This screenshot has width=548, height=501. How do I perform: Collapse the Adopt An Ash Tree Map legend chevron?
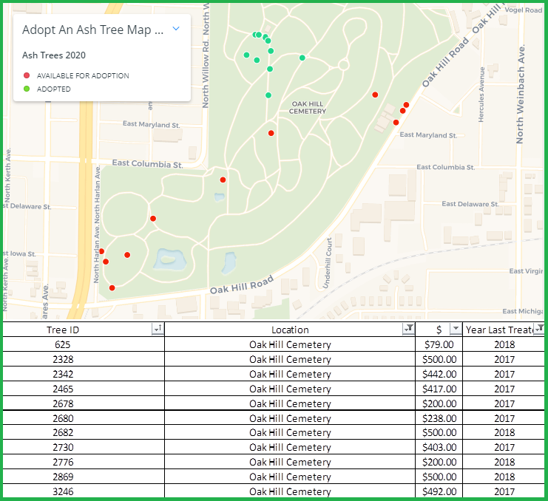[x=176, y=29]
